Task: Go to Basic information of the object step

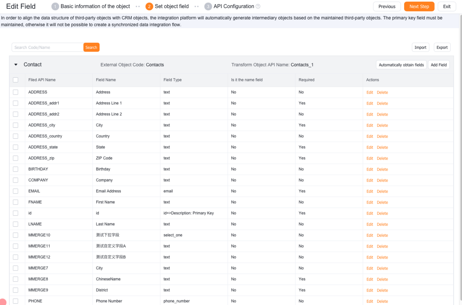Action: (95, 6)
